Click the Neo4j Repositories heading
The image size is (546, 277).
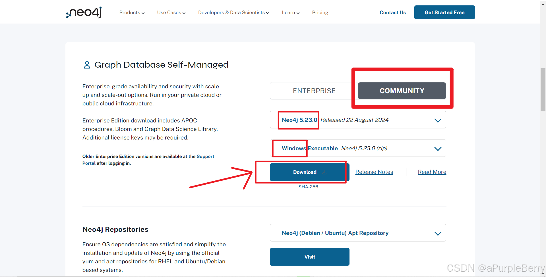click(x=115, y=229)
